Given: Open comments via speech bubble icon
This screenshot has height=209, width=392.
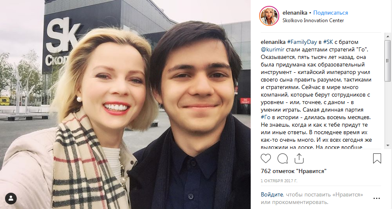Looking at the screenshot, I should pos(283,158).
